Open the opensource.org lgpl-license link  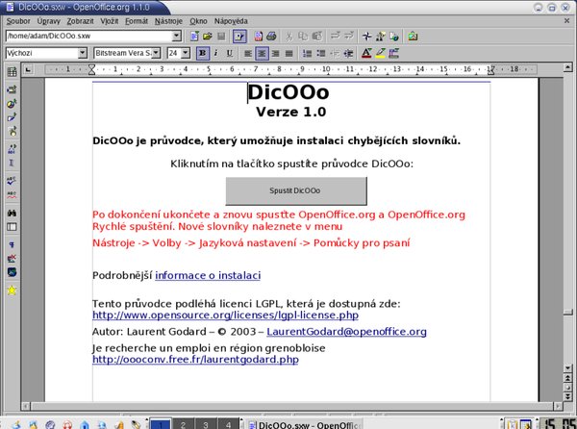225,315
